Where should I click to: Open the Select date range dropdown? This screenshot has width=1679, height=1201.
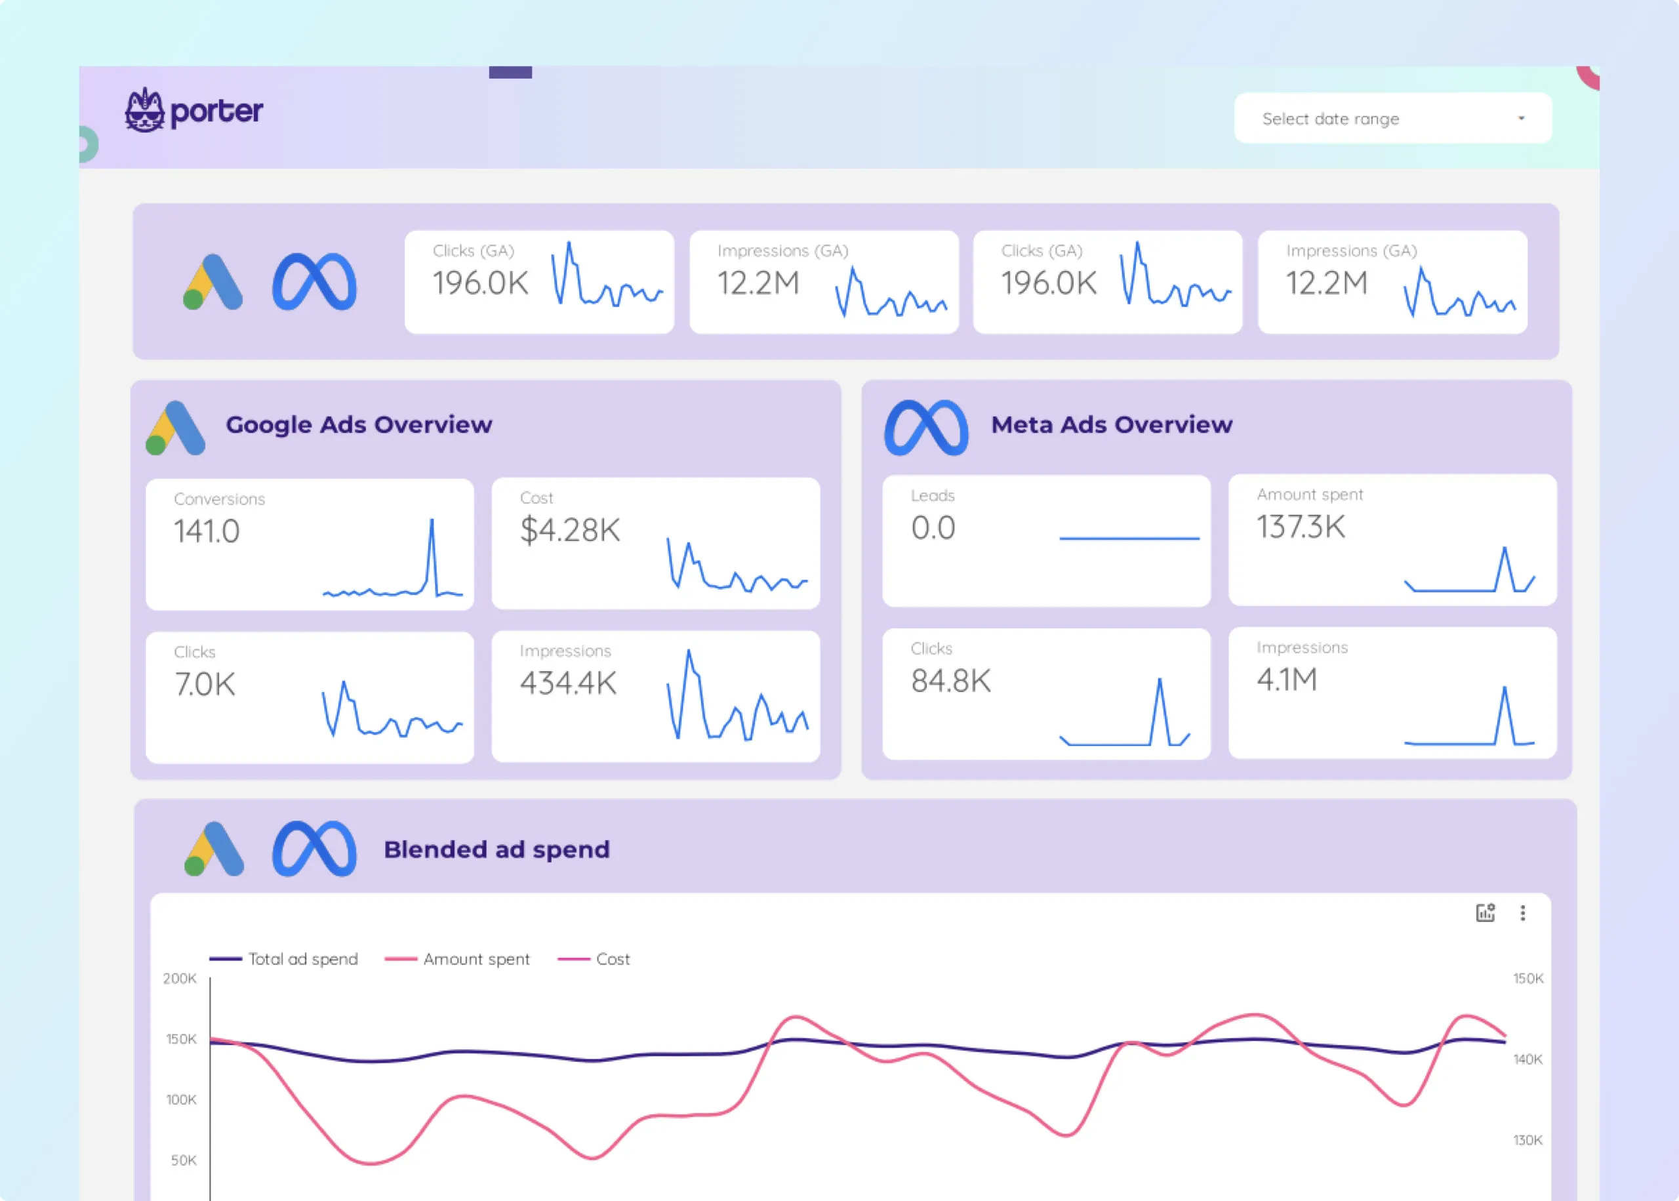tap(1393, 118)
